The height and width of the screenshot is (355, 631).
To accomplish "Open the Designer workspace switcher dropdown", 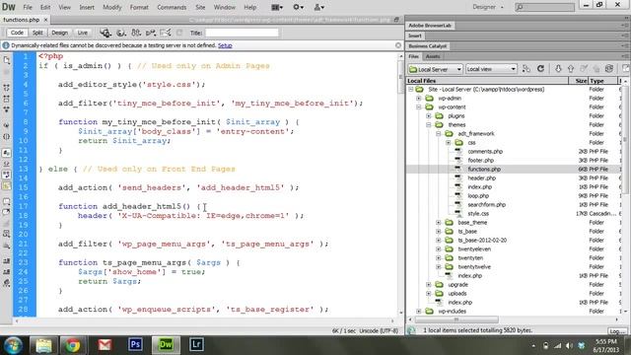I will [x=488, y=7].
